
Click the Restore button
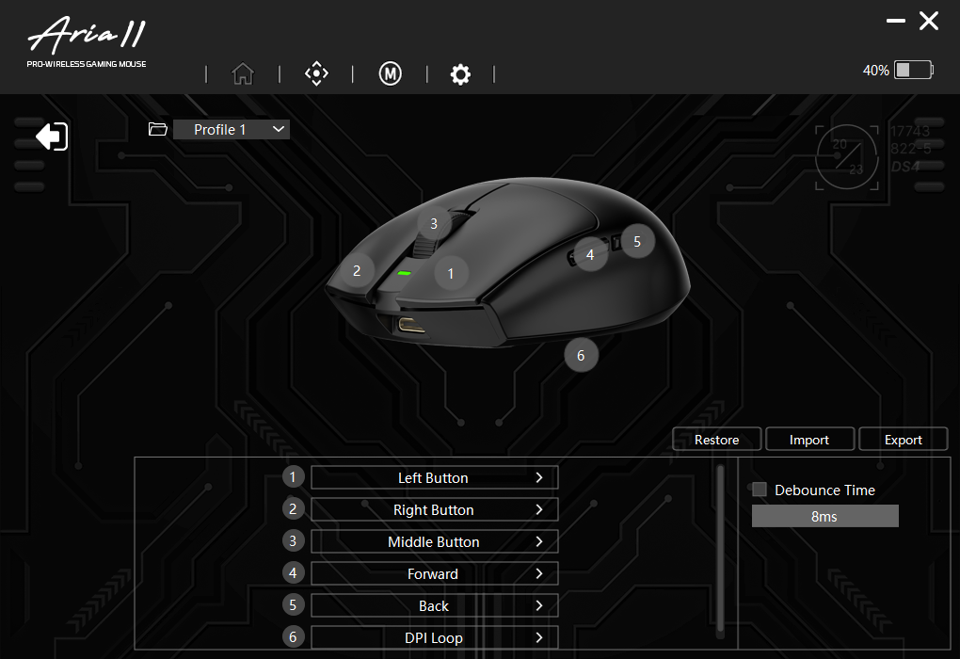point(716,440)
